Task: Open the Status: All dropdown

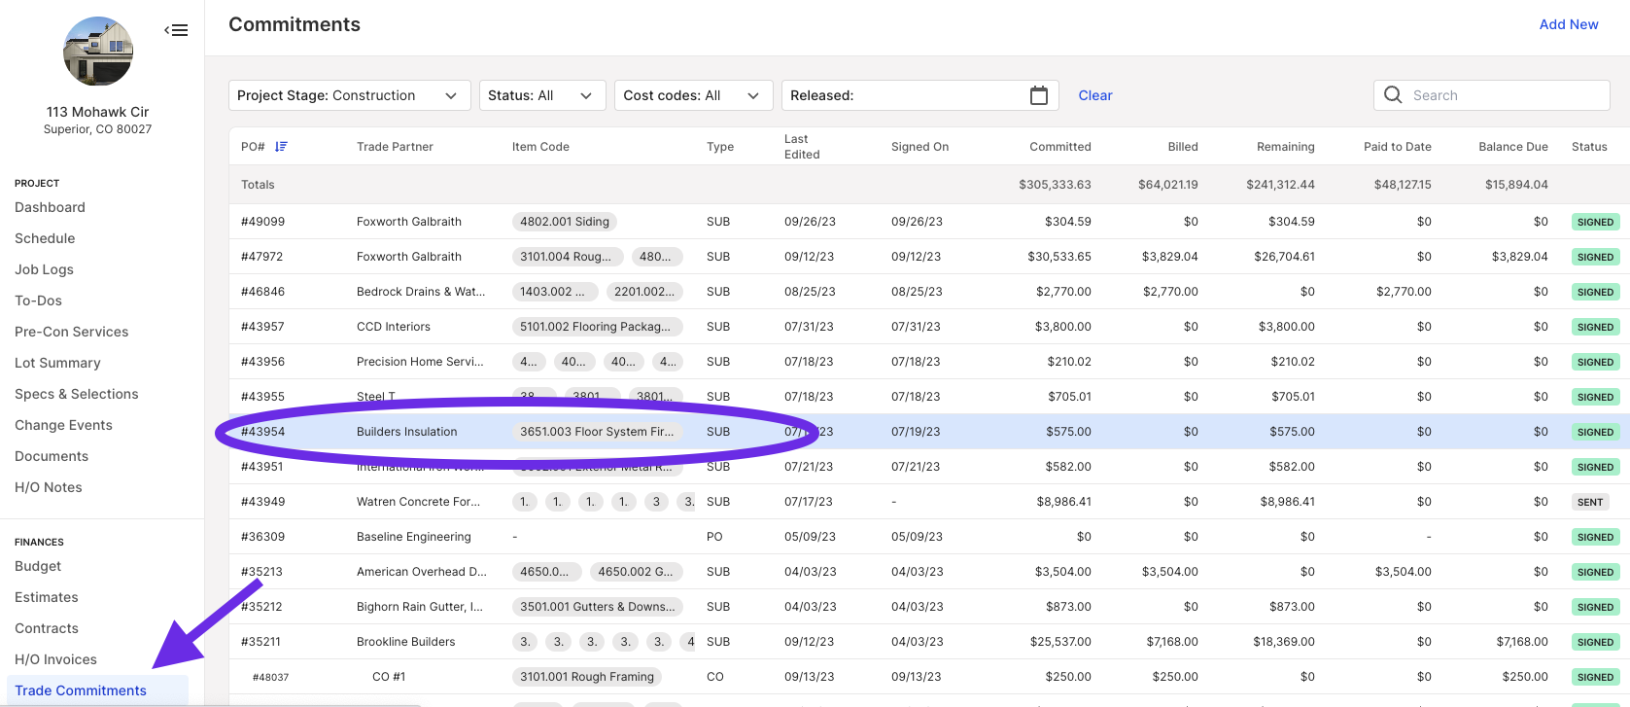Action: tap(542, 95)
